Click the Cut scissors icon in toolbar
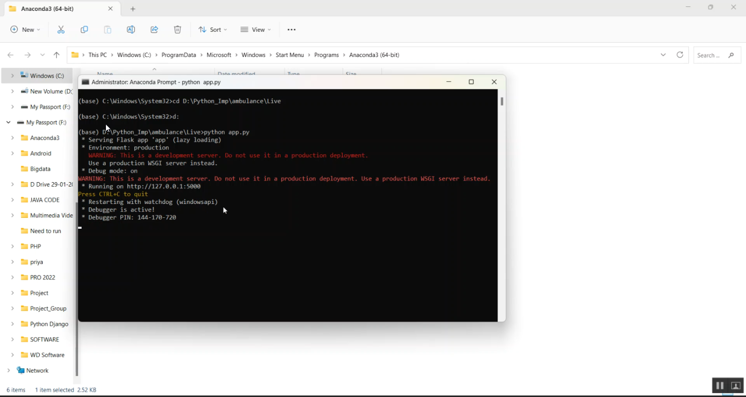 click(61, 30)
